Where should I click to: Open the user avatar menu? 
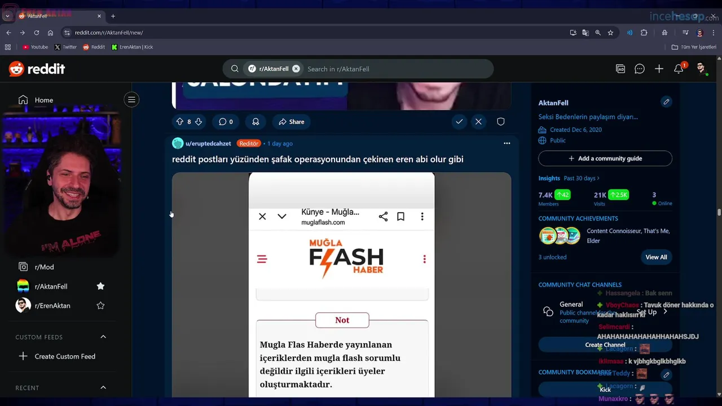pos(701,69)
